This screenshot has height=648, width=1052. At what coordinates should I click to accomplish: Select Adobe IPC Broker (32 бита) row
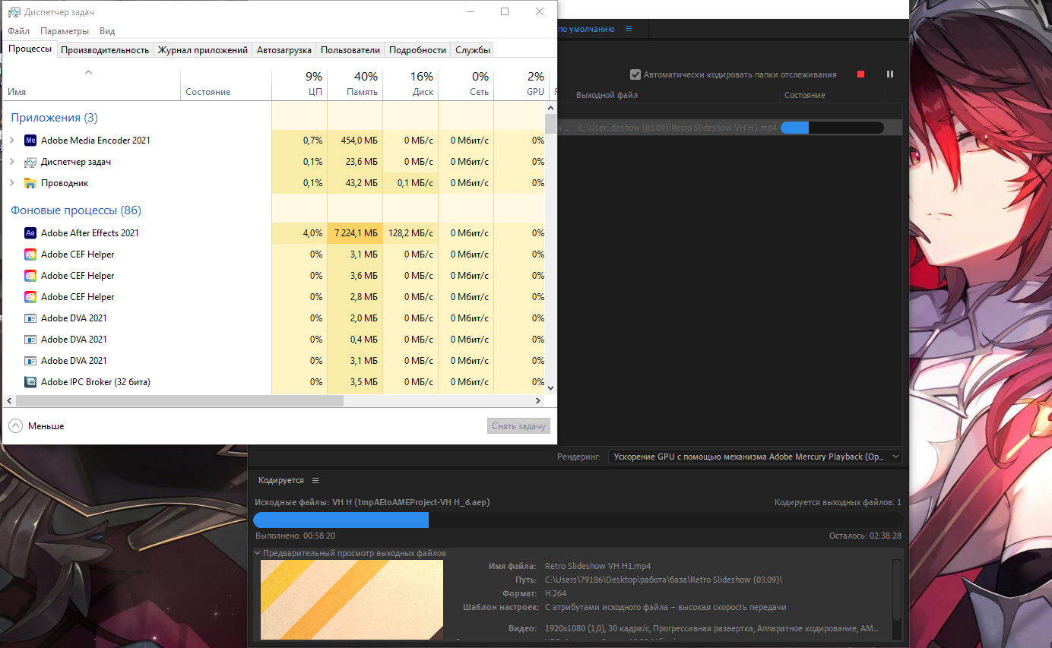(274, 382)
